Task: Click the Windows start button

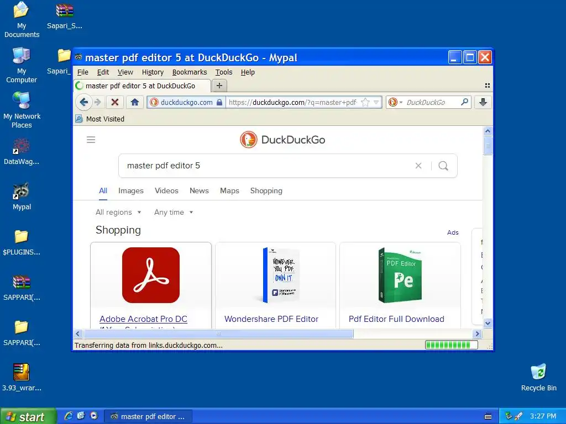Action: [28, 416]
